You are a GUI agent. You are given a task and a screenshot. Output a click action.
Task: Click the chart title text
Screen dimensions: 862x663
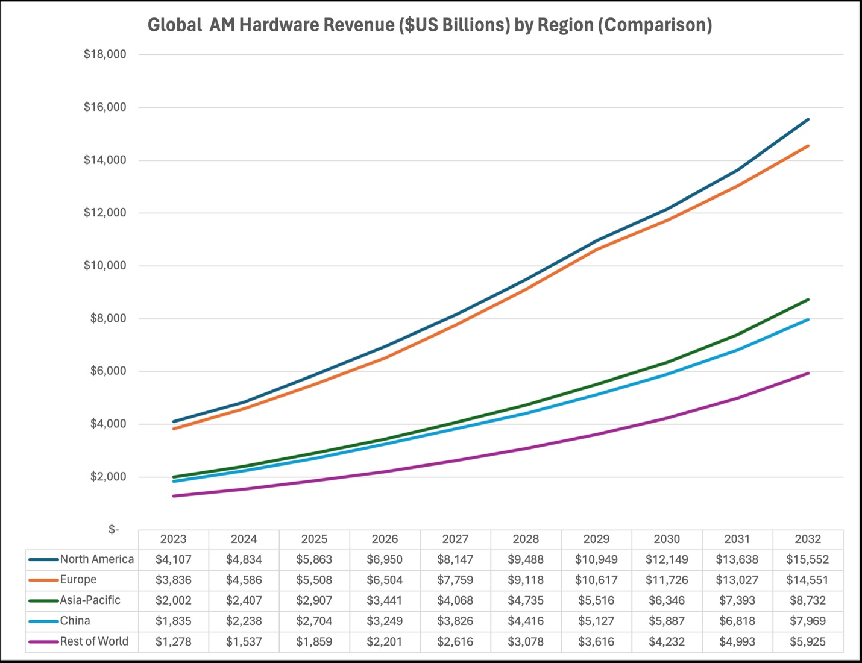tap(430, 25)
